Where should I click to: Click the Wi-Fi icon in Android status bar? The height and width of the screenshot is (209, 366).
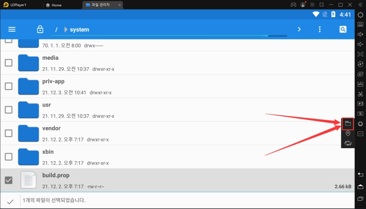316,14
